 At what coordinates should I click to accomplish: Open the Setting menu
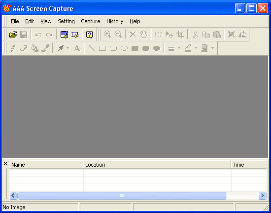pyautogui.click(x=66, y=21)
